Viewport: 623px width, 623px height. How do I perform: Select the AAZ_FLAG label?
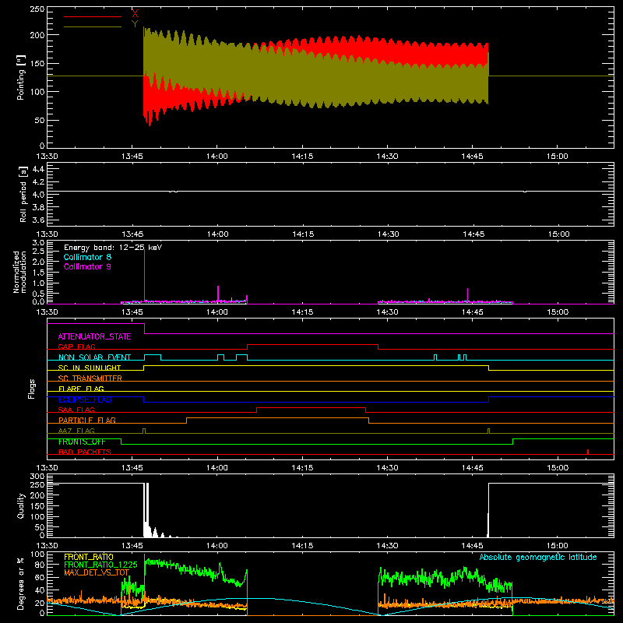76,431
